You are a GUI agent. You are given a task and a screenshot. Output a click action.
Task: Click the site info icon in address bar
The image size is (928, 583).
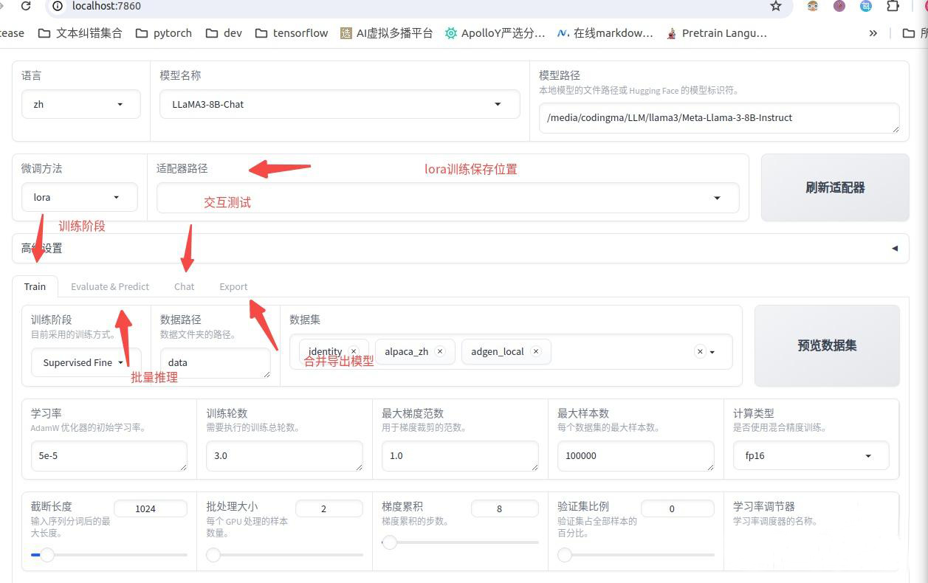pyautogui.click(x=58, y=7)
